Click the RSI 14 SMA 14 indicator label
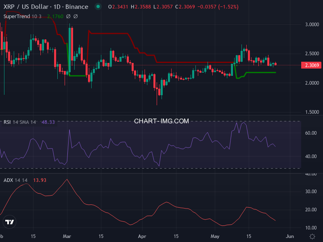This screenshot has height=242, width=323. (20, 122)
